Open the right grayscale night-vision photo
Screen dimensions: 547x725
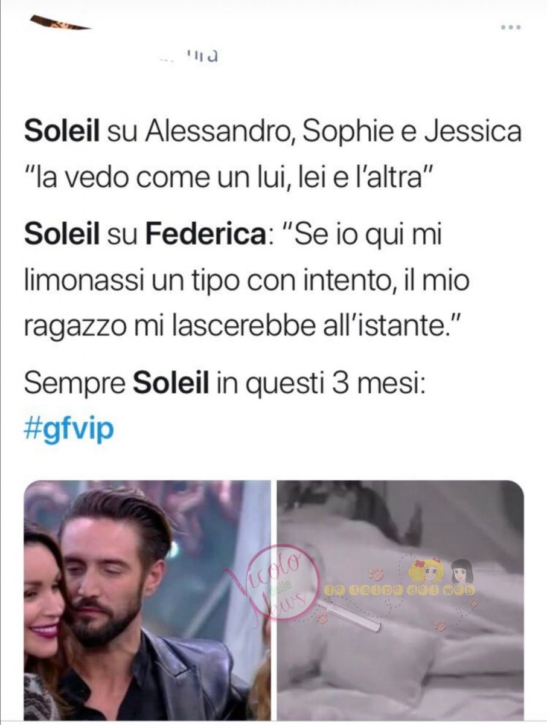coord(400,600)
